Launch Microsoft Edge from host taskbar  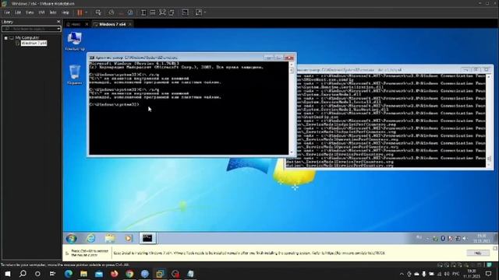coord(69,274)
